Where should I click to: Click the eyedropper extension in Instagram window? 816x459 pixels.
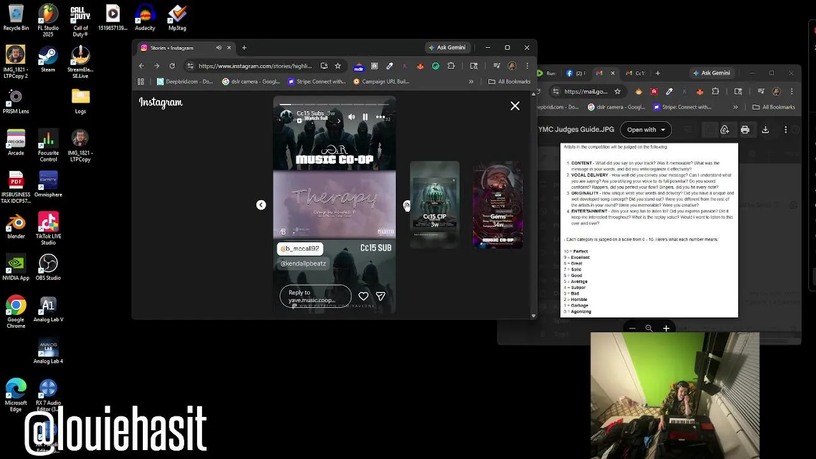tap(390, 66)
